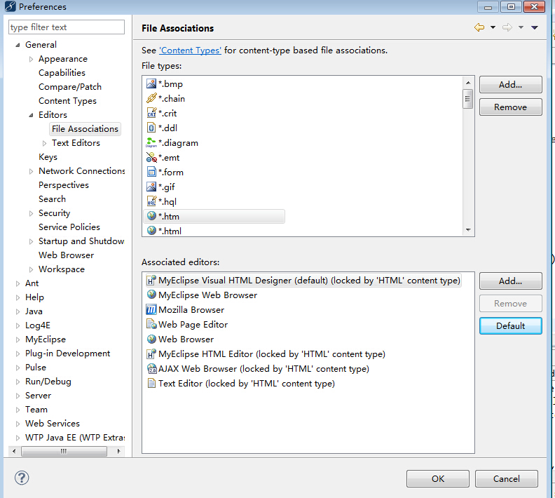Select AJAX Web Browser editor entry

(263, 369)
